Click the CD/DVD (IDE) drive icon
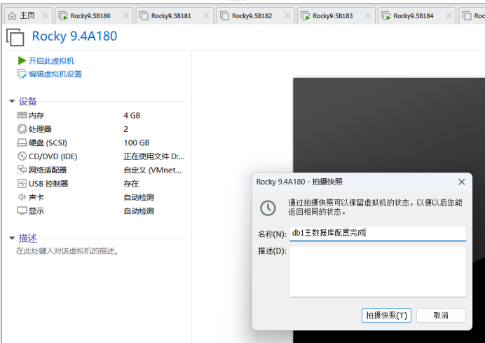 tap(22, 156)
